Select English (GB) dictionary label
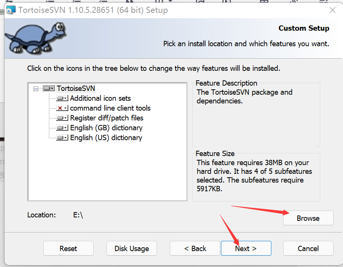343x267 pixels. [107, 128]
